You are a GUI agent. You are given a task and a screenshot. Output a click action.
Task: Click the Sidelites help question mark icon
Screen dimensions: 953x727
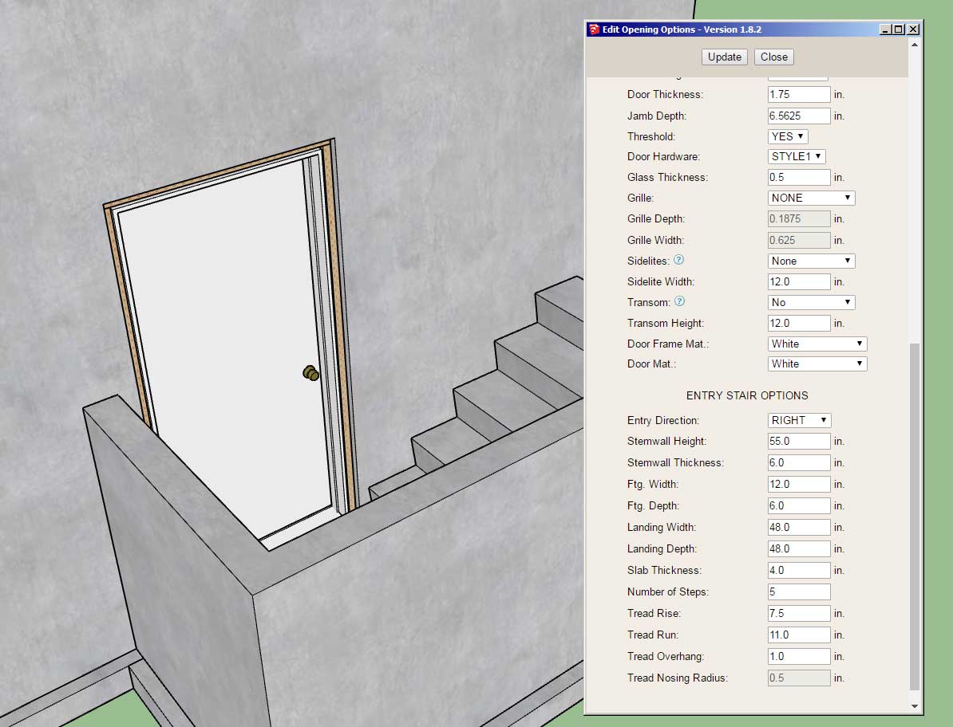tap(679, 260)
